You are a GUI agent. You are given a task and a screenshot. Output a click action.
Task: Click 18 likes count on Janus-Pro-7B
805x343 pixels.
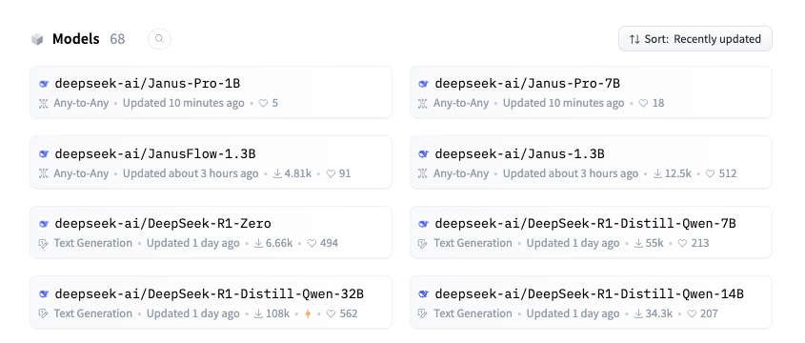[x=658, y=103]
